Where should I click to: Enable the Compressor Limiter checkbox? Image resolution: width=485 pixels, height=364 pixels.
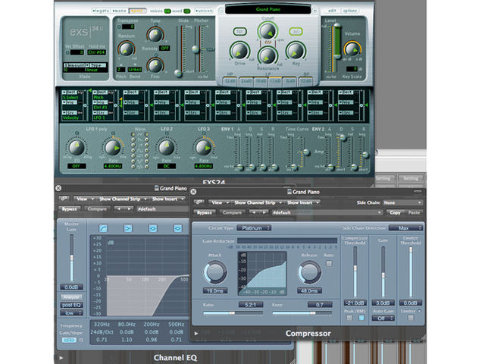(411, 318)
